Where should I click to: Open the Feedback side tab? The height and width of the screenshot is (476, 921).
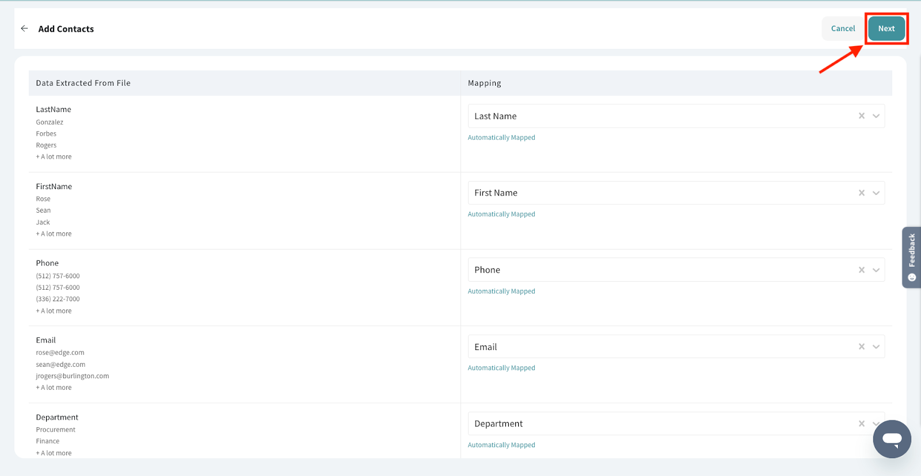point(911,257)
